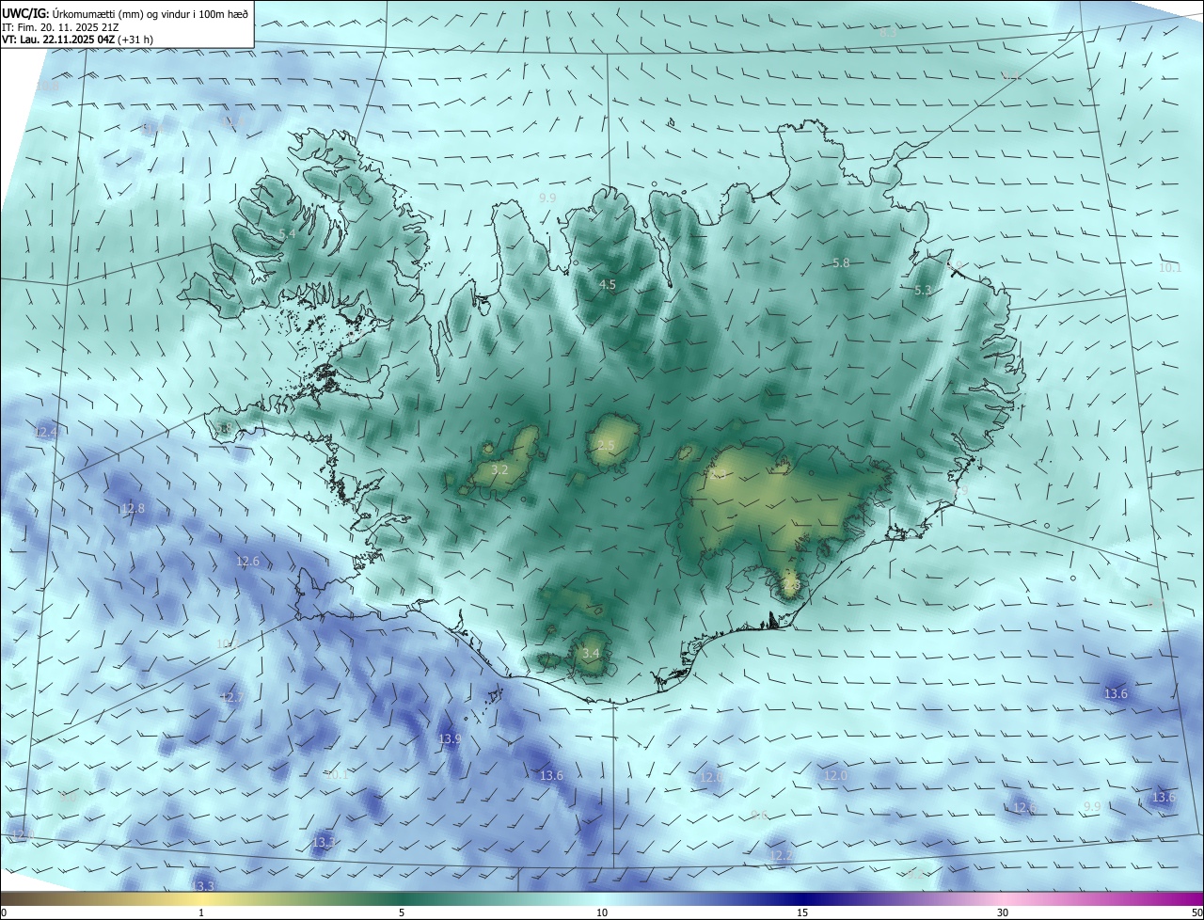Click the '5.8' value in northeast Iceland
The height and width of the screenshot is (920, 1204).
point(841,263)
